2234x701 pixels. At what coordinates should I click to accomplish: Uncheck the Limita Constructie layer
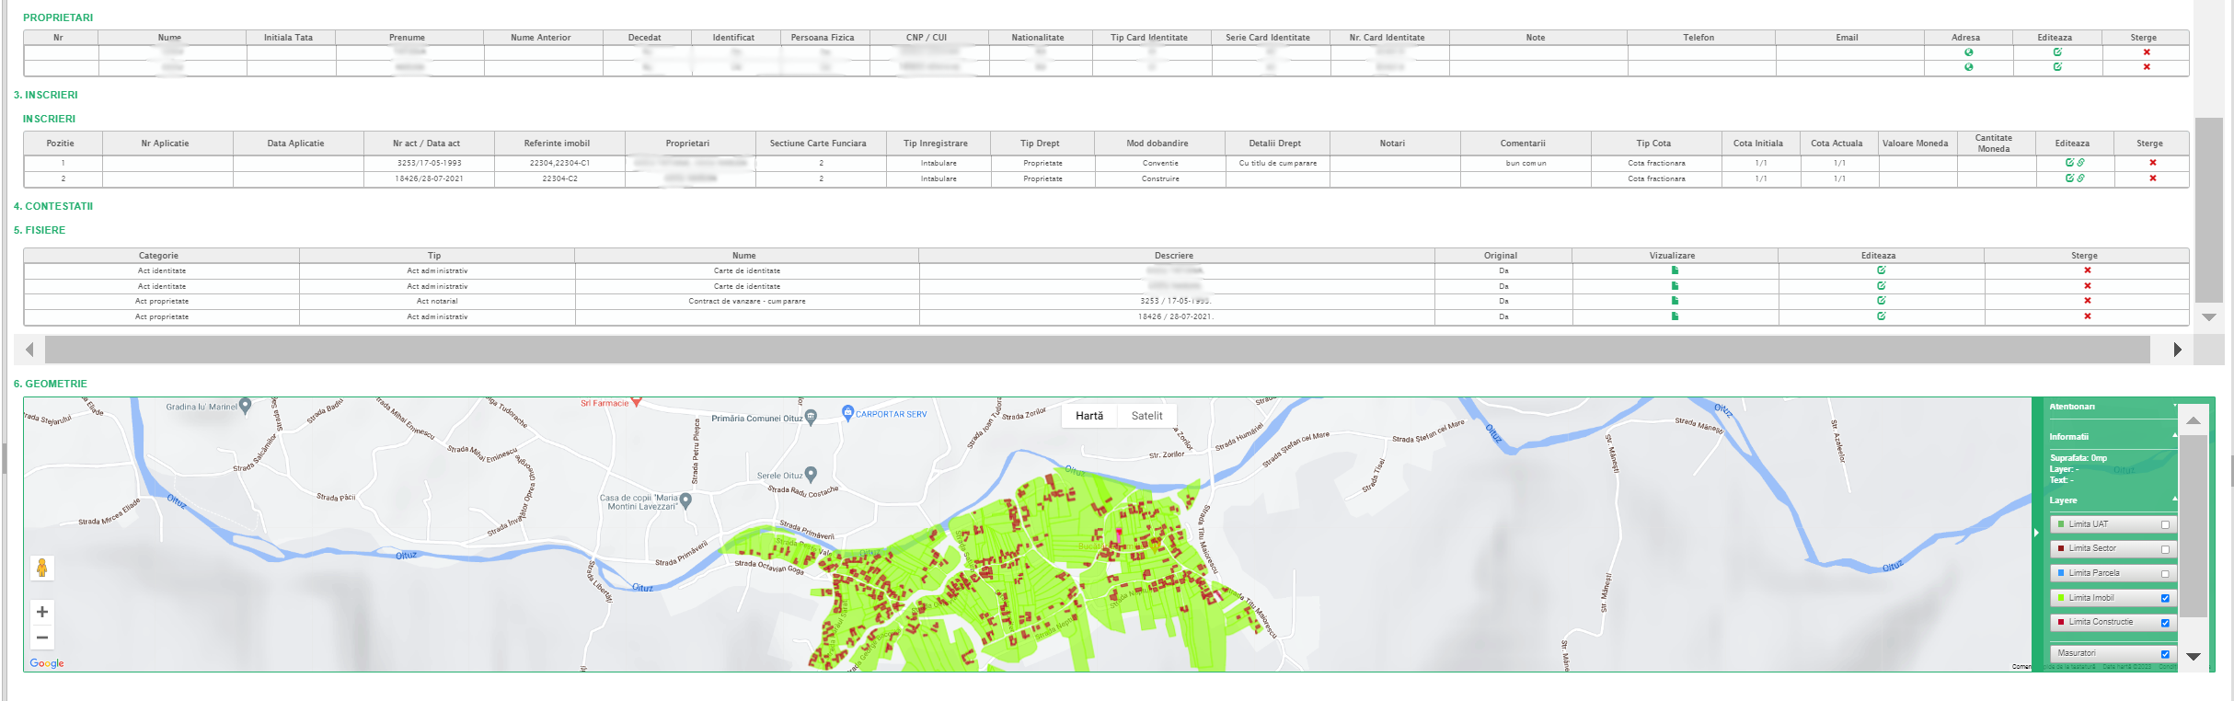click(2165, 624)
